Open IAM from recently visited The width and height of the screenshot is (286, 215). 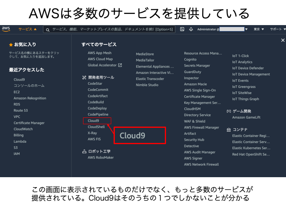coord(17,154)
